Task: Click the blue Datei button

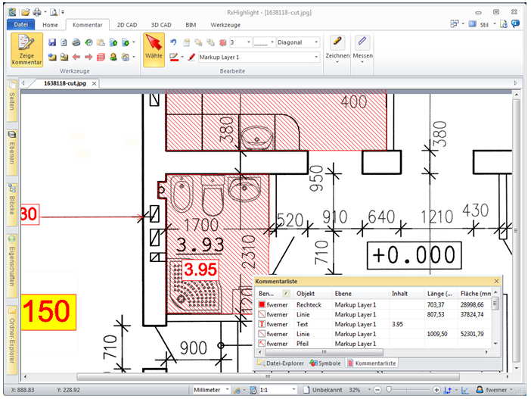Action: coord(20,24)
